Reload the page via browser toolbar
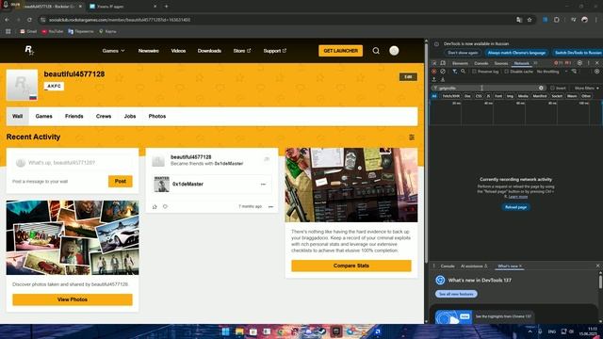Image resolution: width=603 pixels, height=339 pixels. click(x=29, y=20)
